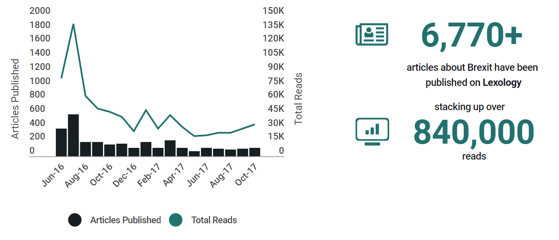Click the Aug-16 x-axis label
Screen dimensions: 559x240
click(77, 175)
